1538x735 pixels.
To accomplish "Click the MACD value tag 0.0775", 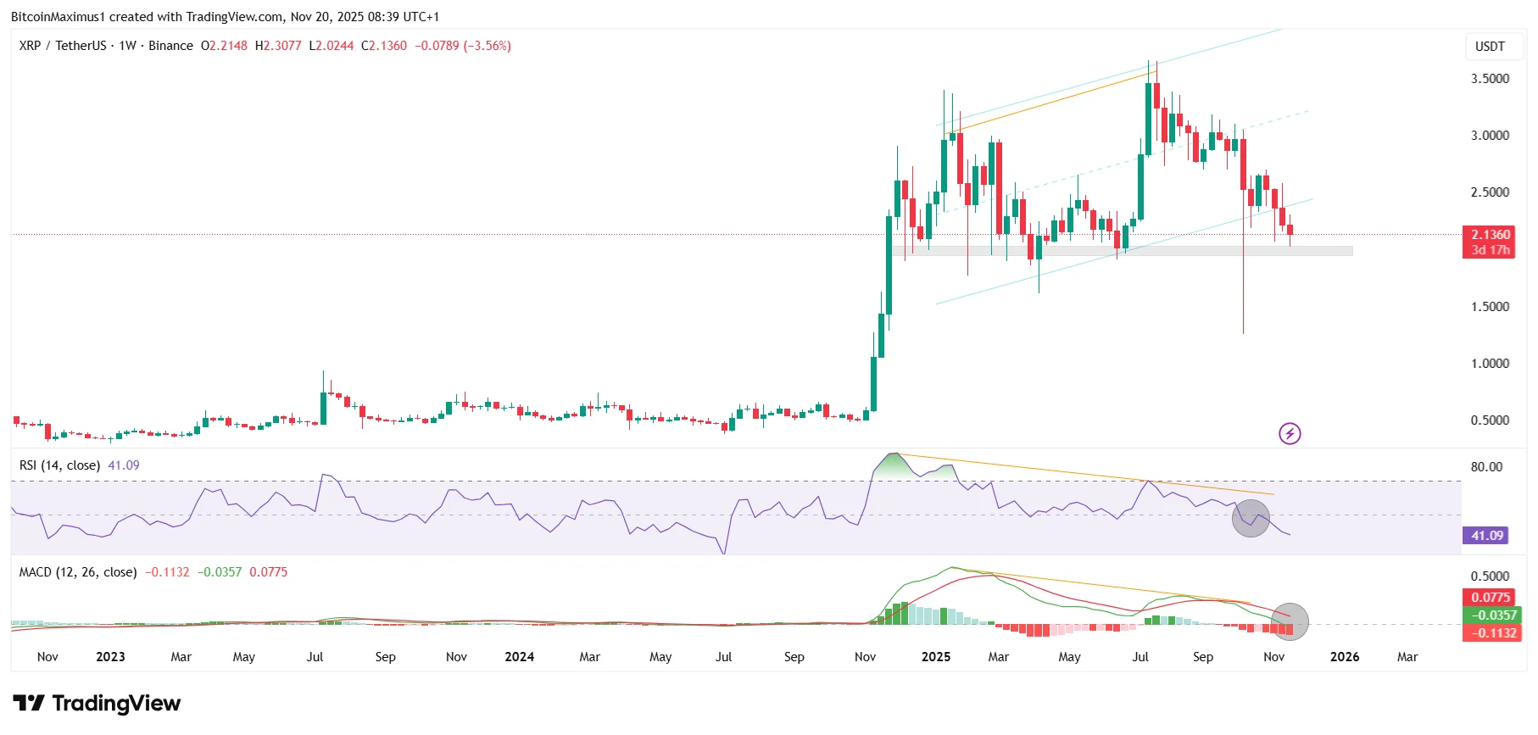I will (1491, 598).
